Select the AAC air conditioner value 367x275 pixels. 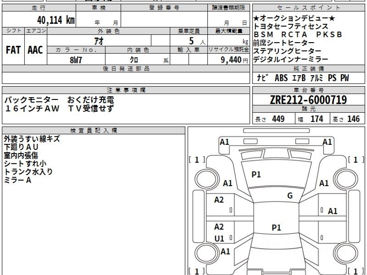[35, 50]
